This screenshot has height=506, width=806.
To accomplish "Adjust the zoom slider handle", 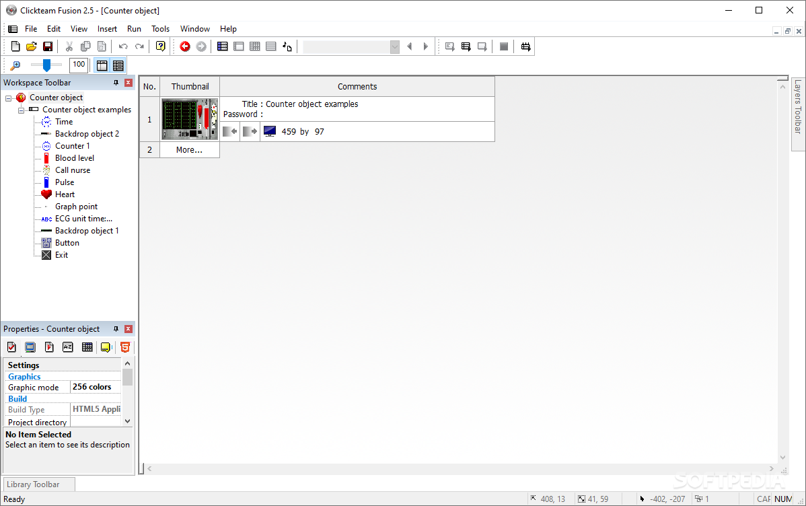I will (46, 65).
